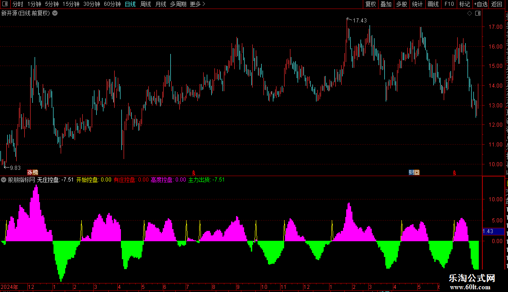Open the indicator dropdown beside 股朋指标网
Screen dimensions: 508x292
click(4, 180)
